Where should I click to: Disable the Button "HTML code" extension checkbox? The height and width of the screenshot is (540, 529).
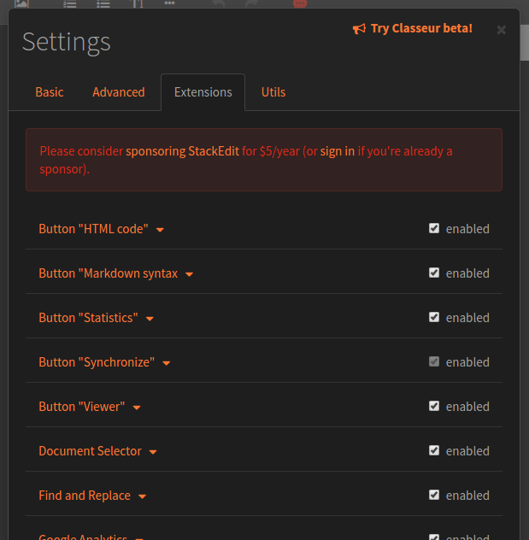pos(434,228)
